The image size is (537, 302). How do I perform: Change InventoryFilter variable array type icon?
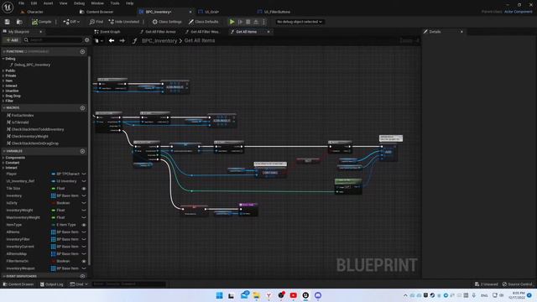coord(54,239)
